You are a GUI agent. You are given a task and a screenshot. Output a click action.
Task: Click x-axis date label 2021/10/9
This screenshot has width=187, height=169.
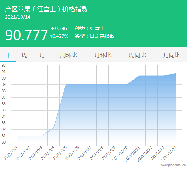click(109, 153)
